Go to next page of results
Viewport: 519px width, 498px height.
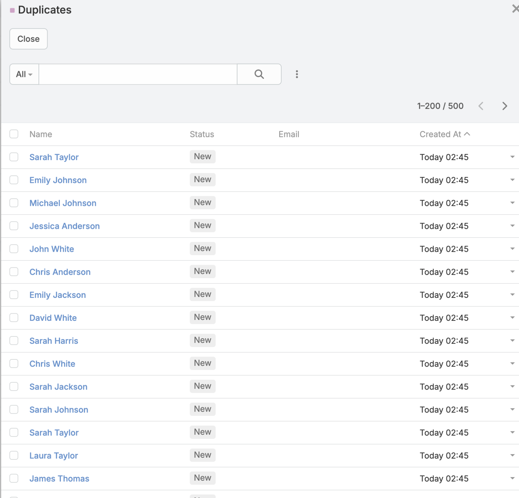[x=505, y=106]
